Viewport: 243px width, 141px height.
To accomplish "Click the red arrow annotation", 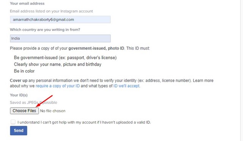I will 44,101.
